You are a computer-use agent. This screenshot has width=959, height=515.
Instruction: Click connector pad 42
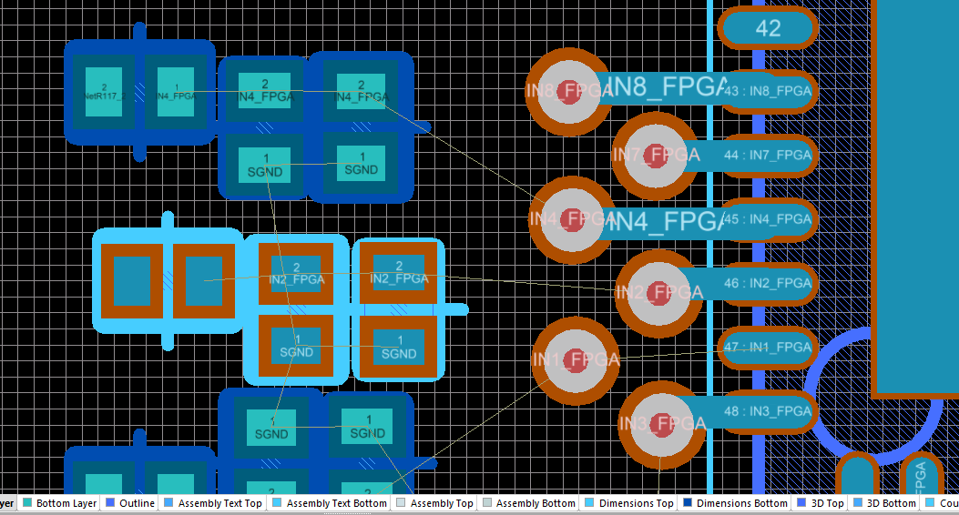768,28
